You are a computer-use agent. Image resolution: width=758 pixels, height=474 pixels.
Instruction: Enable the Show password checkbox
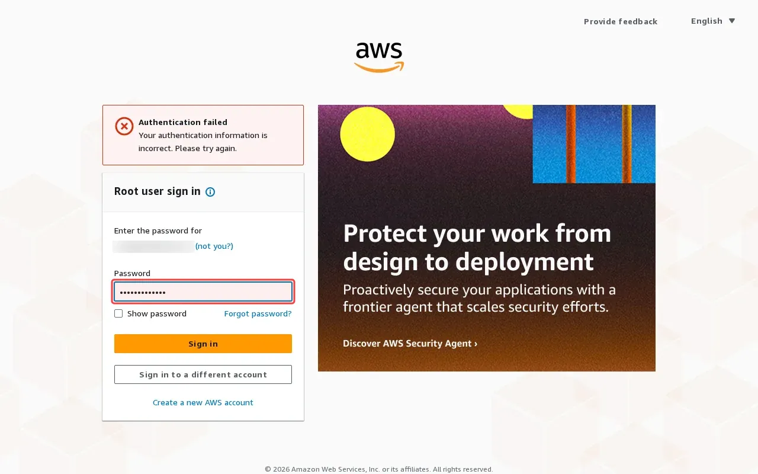118,313
